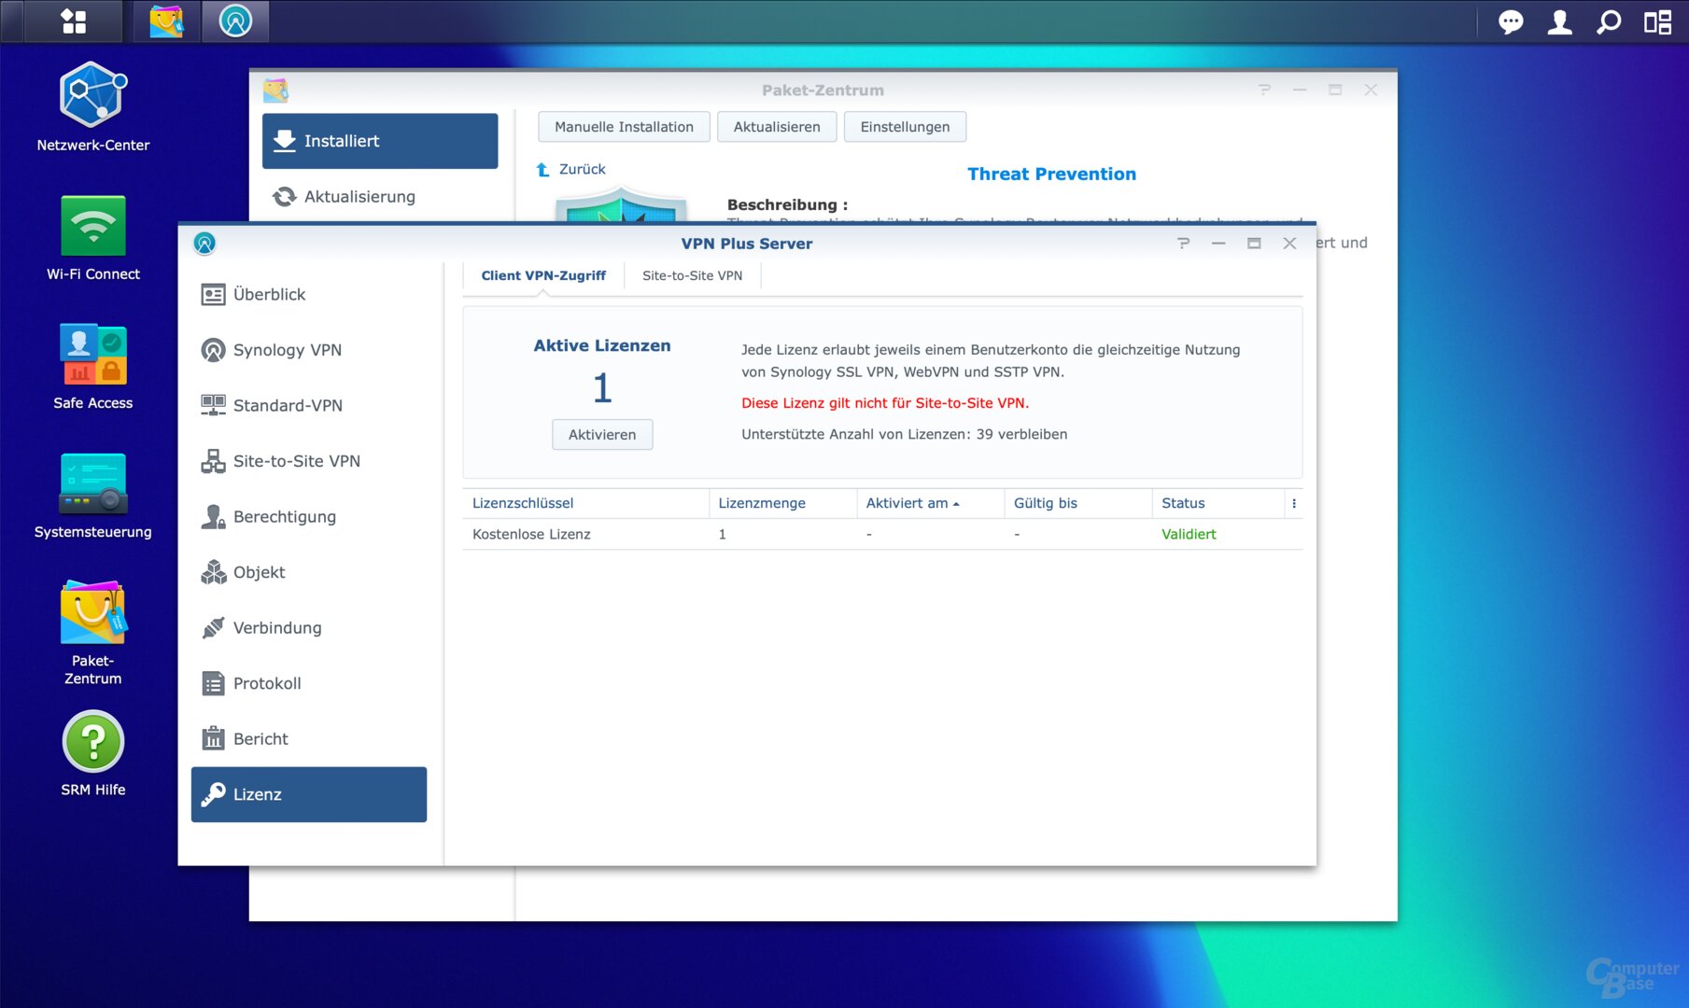
Task: Minimize the Paket-Zentrum window
Action: click(x=1300, y=90)
